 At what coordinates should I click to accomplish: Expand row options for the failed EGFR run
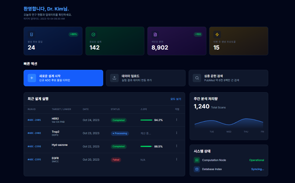coord(177,159)
